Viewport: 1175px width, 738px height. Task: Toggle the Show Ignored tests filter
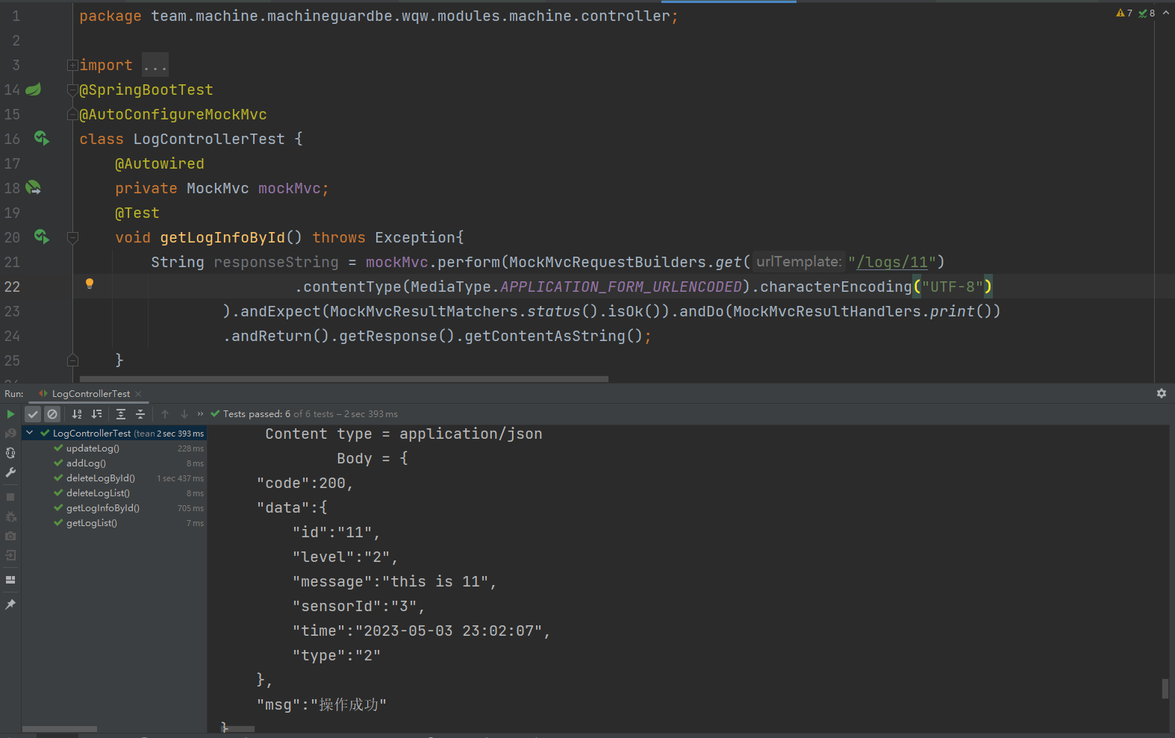pyautogui.click(x=52, y=414)
